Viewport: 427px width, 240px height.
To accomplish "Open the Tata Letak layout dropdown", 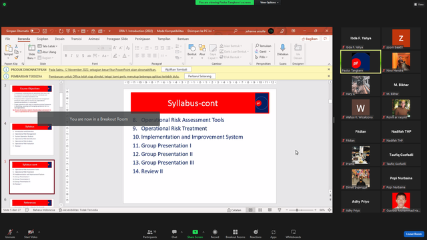I will point(47,46).
